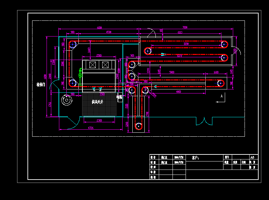Click the vertical 1761 dimension text
269x200 pixels.
pyautogui.click(x=50, y=105)
